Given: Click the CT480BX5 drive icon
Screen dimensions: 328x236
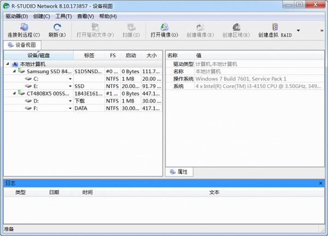Looking at the screenshot, I should [x=21, y=93].
